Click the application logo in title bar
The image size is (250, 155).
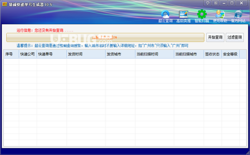pos(5,4)
